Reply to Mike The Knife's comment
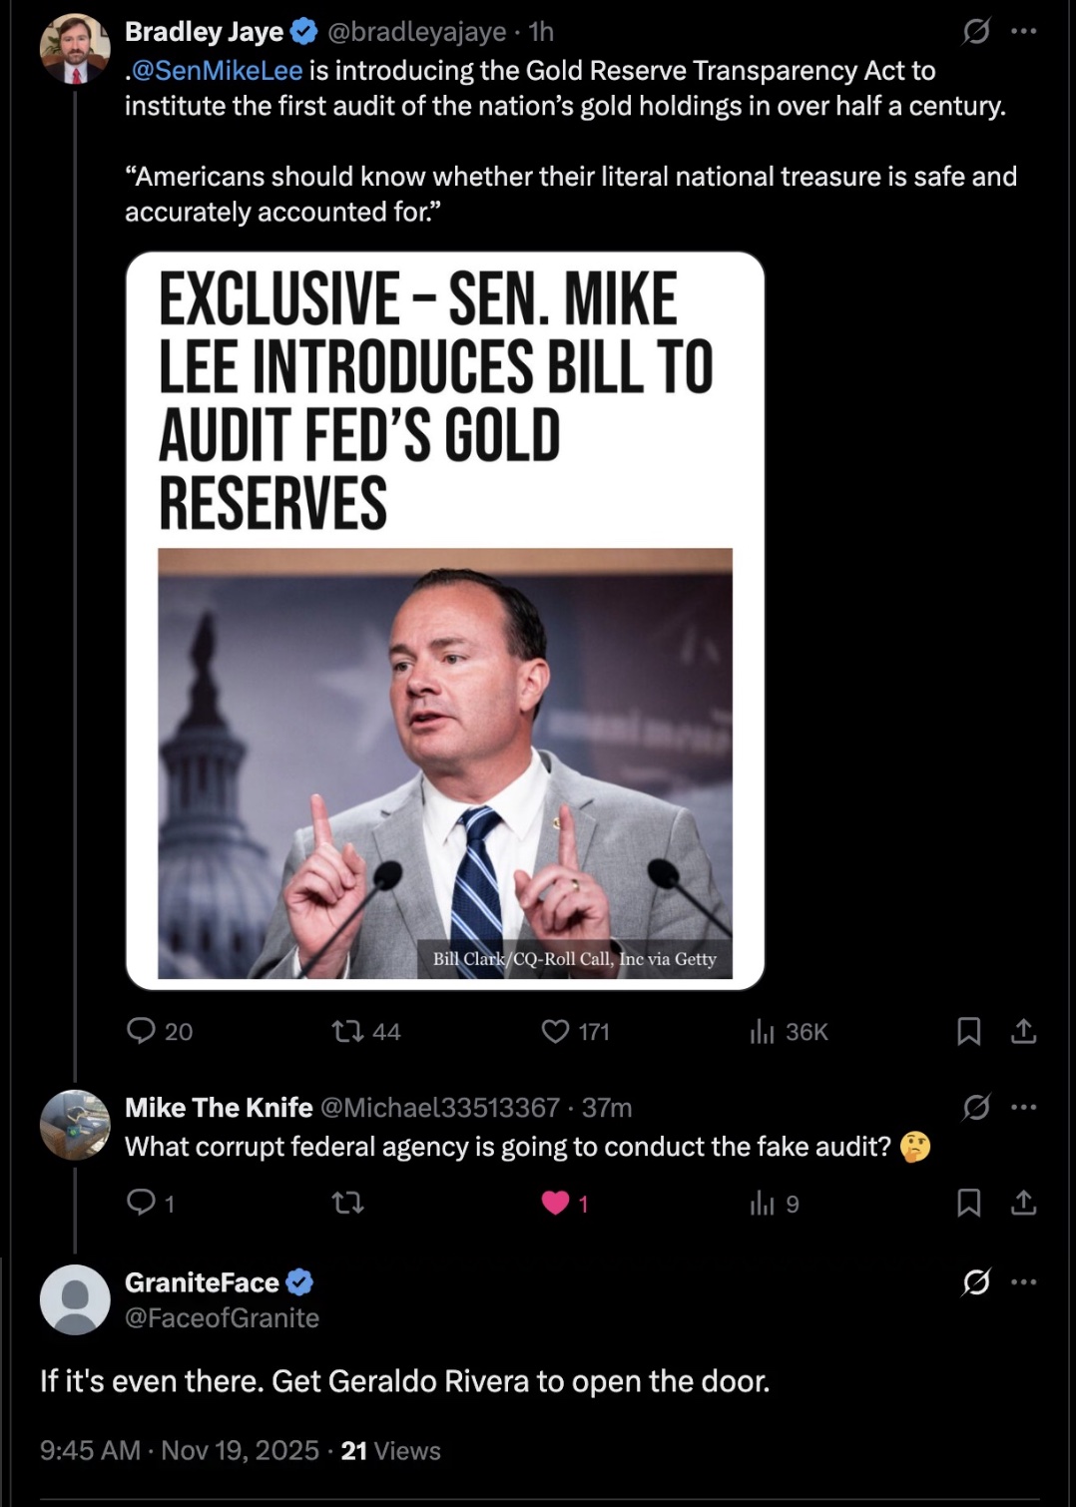Image resolution: width=1076 pixels, height=1507 pixels. 141,1203
